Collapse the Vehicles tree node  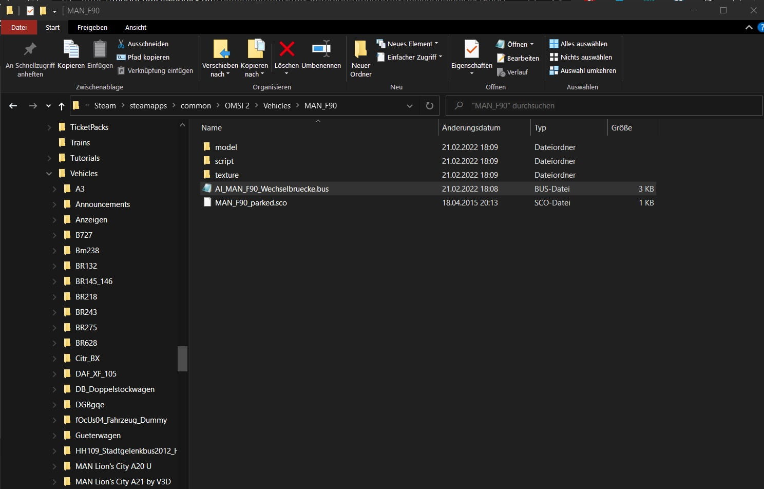coord(49,174)
